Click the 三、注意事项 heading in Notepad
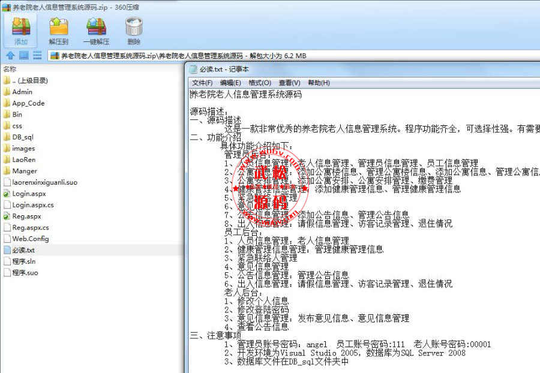Viewport: 540px width, 373px height. 215,335
